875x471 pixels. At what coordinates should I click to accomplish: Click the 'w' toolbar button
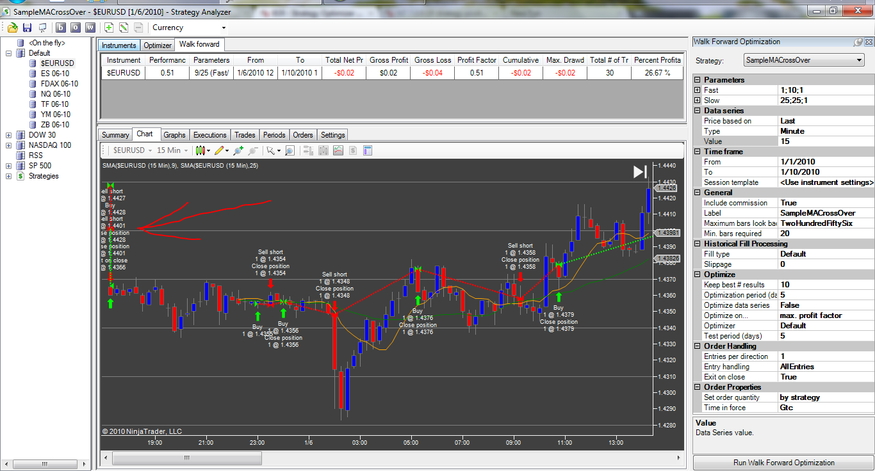click(90, 28)
